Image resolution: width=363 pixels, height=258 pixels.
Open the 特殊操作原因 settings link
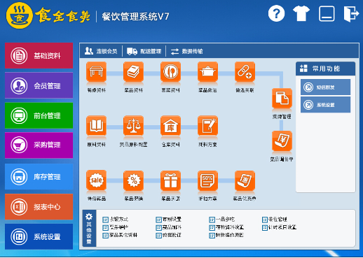[226, 235]
